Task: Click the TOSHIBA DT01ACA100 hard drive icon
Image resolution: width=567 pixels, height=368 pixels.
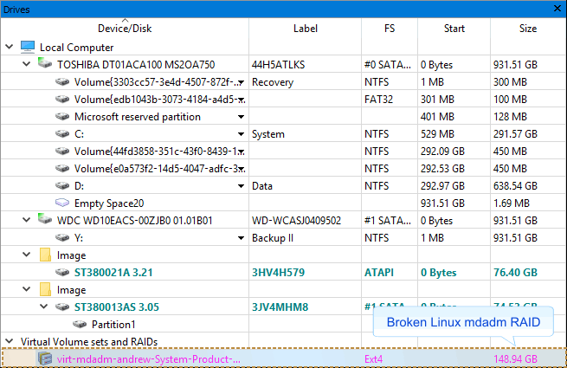Action: tap(46, 64)
